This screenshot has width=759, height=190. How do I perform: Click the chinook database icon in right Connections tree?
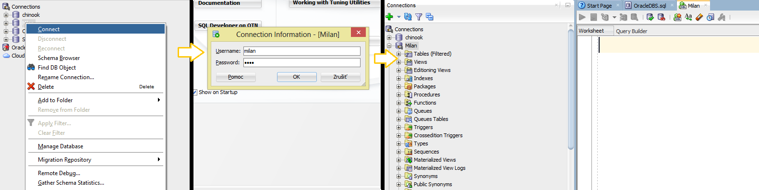[399, 37]
